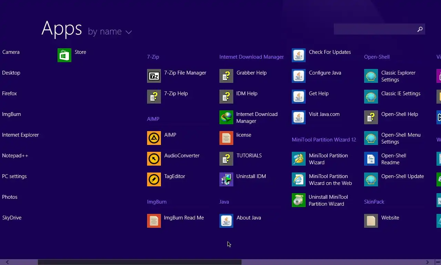Screen dimensions: 441x265
Task: Click Java Check For Updates icon
Action: click(x=299, y=55)
